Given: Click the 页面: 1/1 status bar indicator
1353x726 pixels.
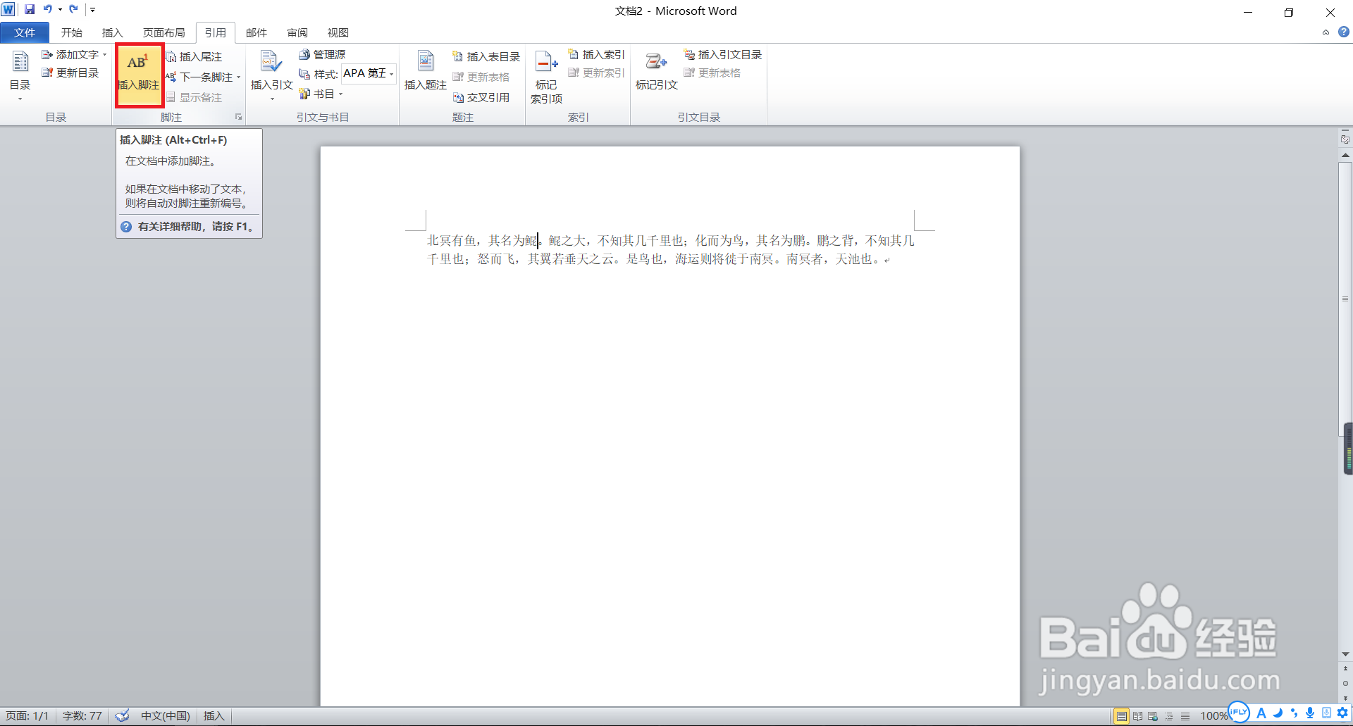Looking at the screenshot, I should [27, 716].
